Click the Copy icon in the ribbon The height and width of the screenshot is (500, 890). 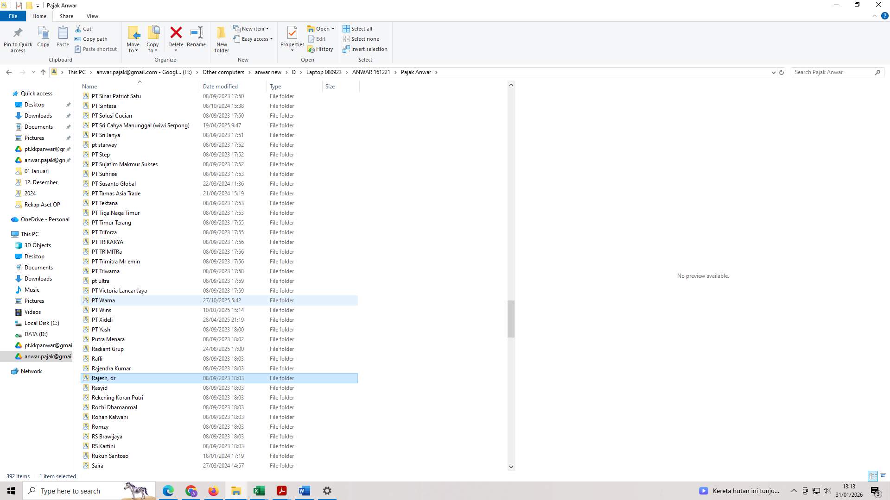pos(43,37)
